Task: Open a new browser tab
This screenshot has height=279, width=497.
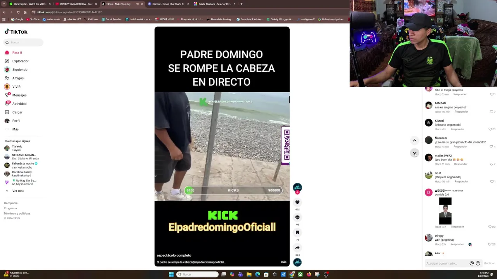Action: tap(242, 4)
